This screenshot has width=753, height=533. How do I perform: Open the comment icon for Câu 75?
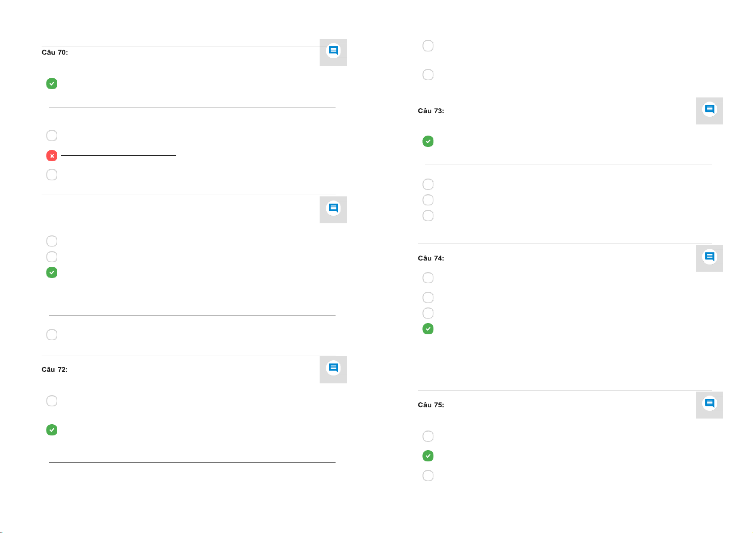tap(709, 404)
